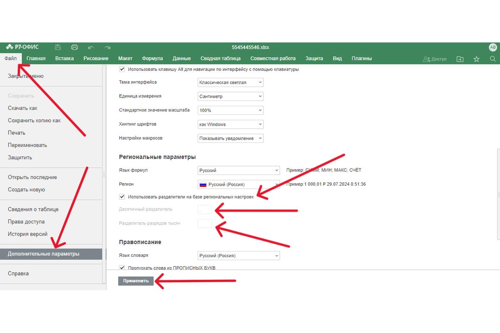Click the Доступ sharing button
Viewport: 500px width, 333px height.
435,59
